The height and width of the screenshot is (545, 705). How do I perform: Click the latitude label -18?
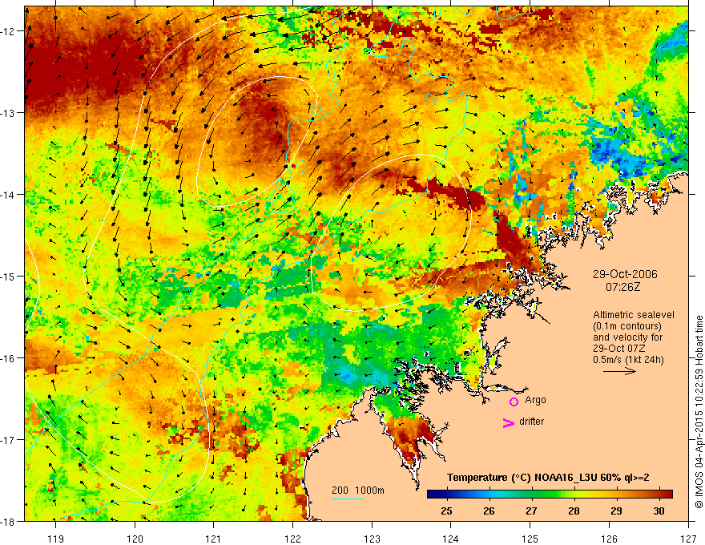pyautogui.click(x=9, y=522)
